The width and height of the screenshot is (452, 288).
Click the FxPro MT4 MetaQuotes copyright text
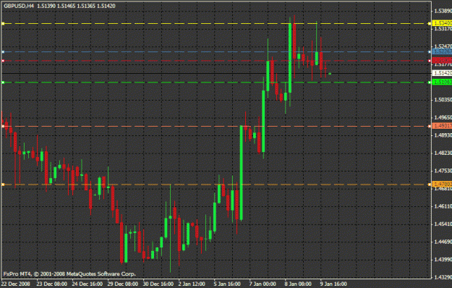(x=69, y=274)
